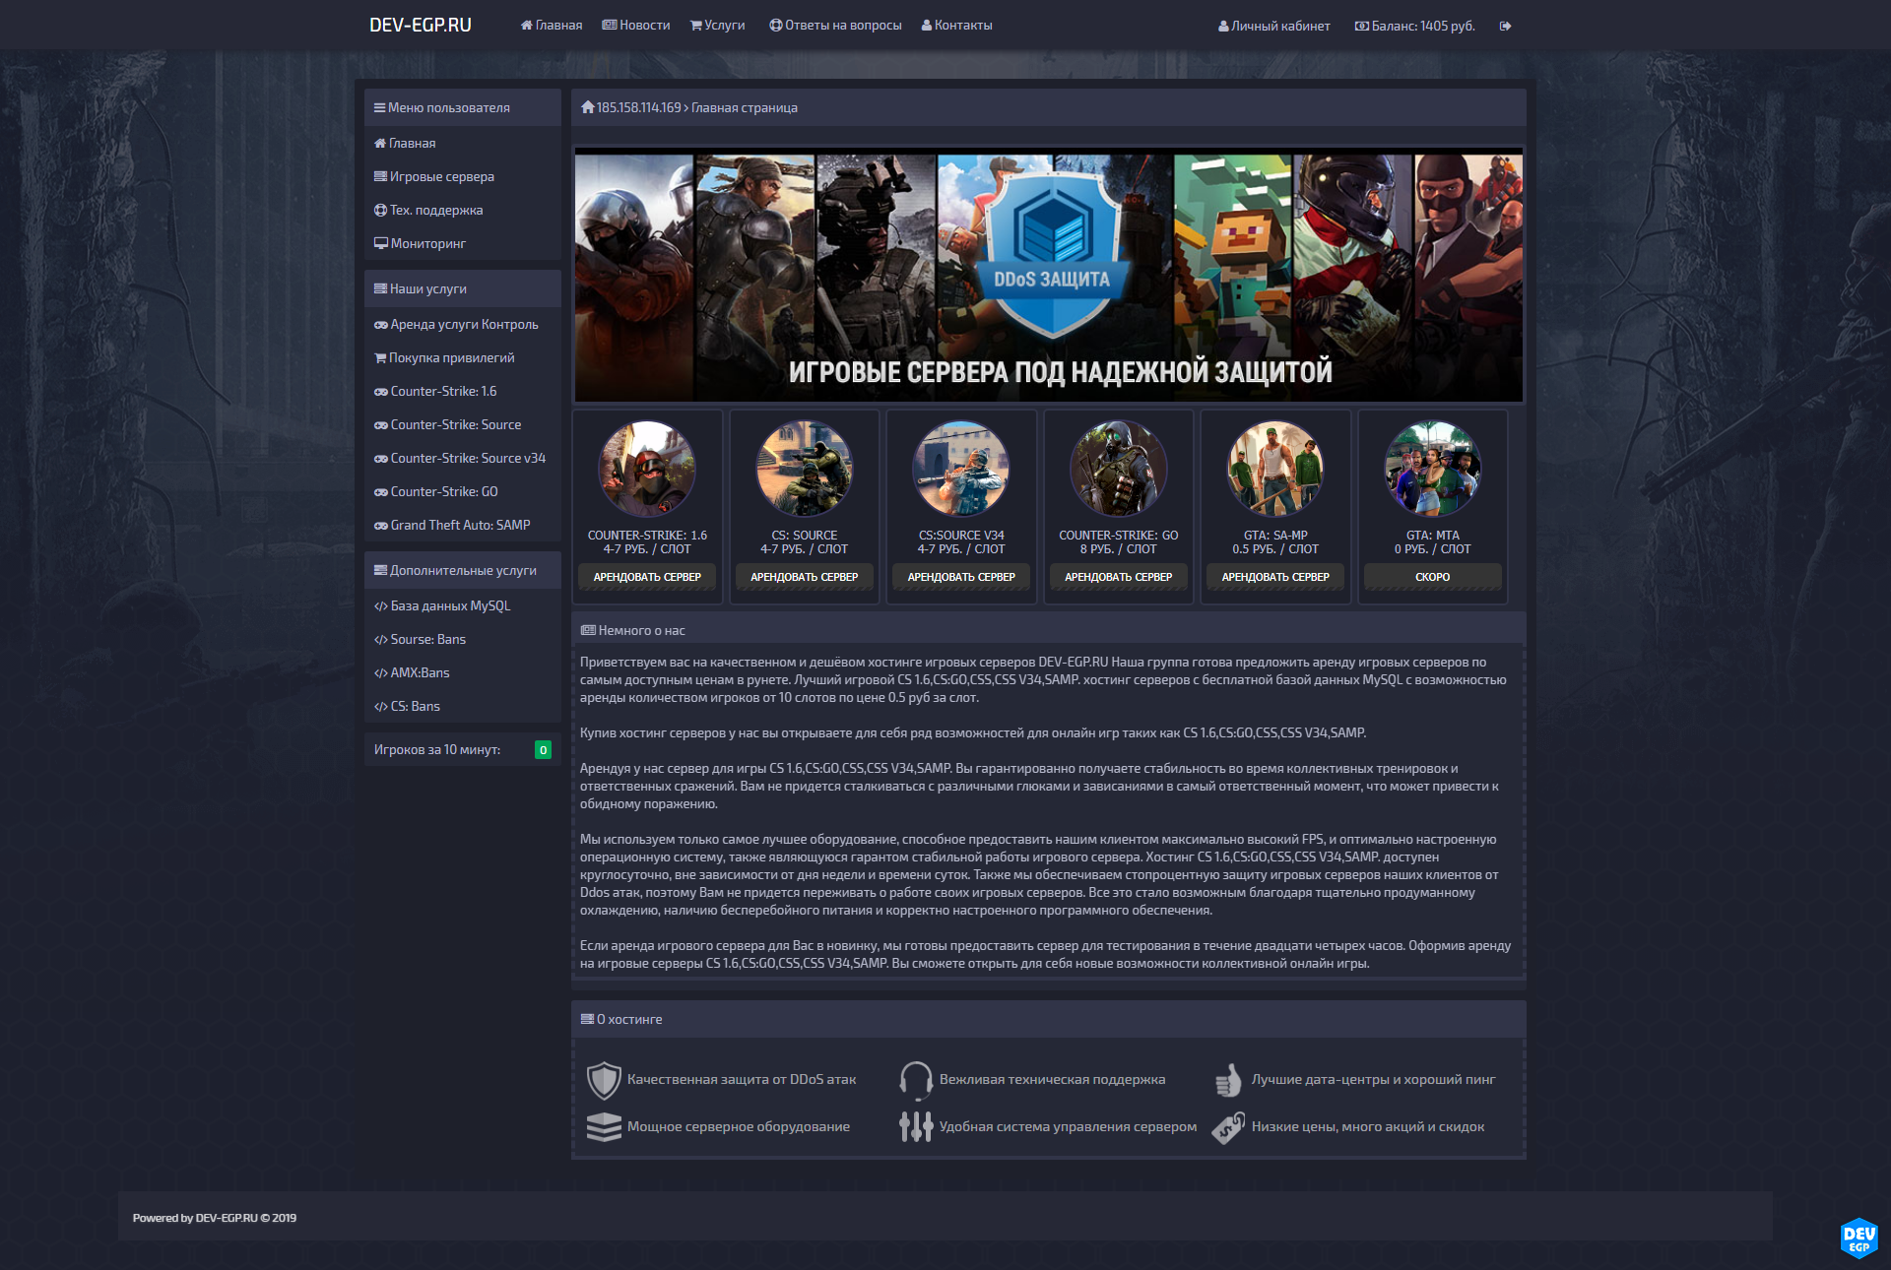Click the Наши услуги sidebar header
1891x1270 pixels.
(463, 288)
